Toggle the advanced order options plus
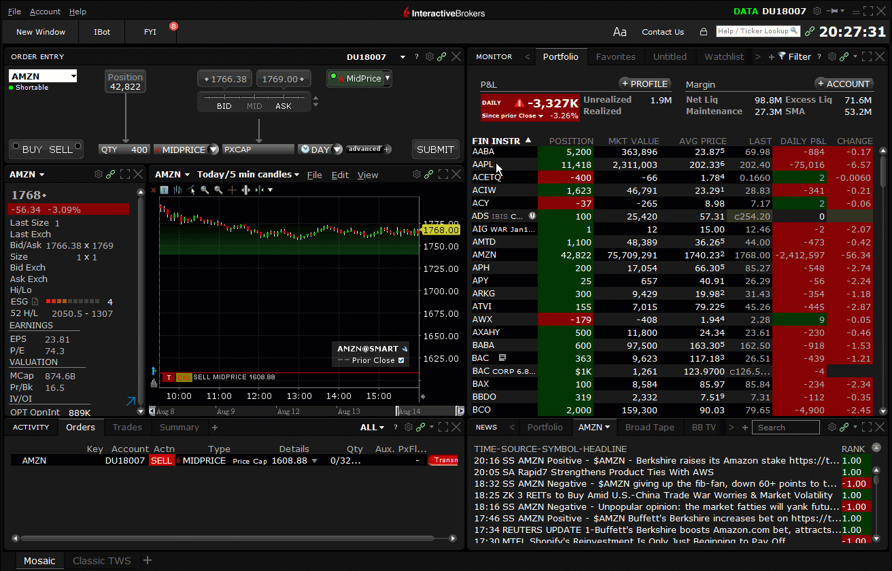The height and width of the screenshot is (571, 892). pyautogui.click(x=388, y=150)
